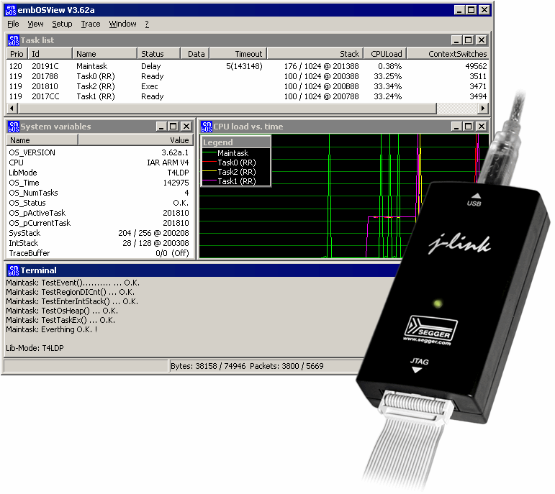The width and height of the screenshot is (555, 494).
Task: Click the magenta Task1 (RR) legend entry
Action: pos(230,181)
